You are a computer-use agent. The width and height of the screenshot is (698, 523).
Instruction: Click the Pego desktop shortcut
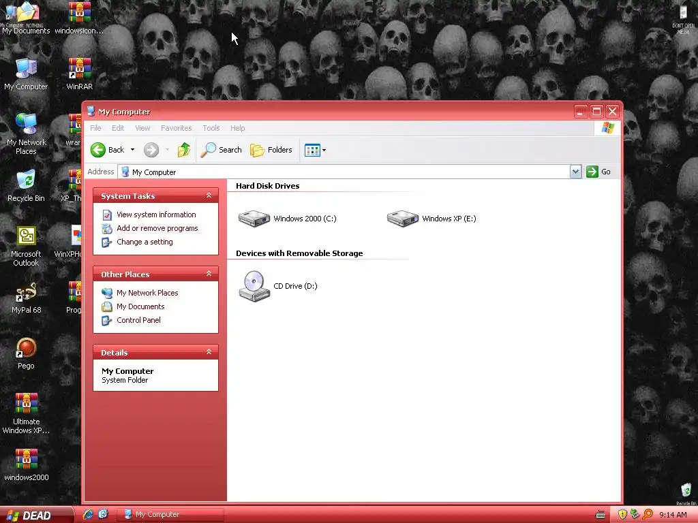26,353
